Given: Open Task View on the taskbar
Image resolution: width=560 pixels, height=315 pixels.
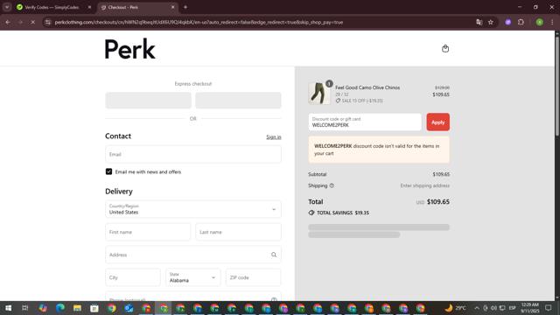Looking at the screenshot, I should pos(25,308).
